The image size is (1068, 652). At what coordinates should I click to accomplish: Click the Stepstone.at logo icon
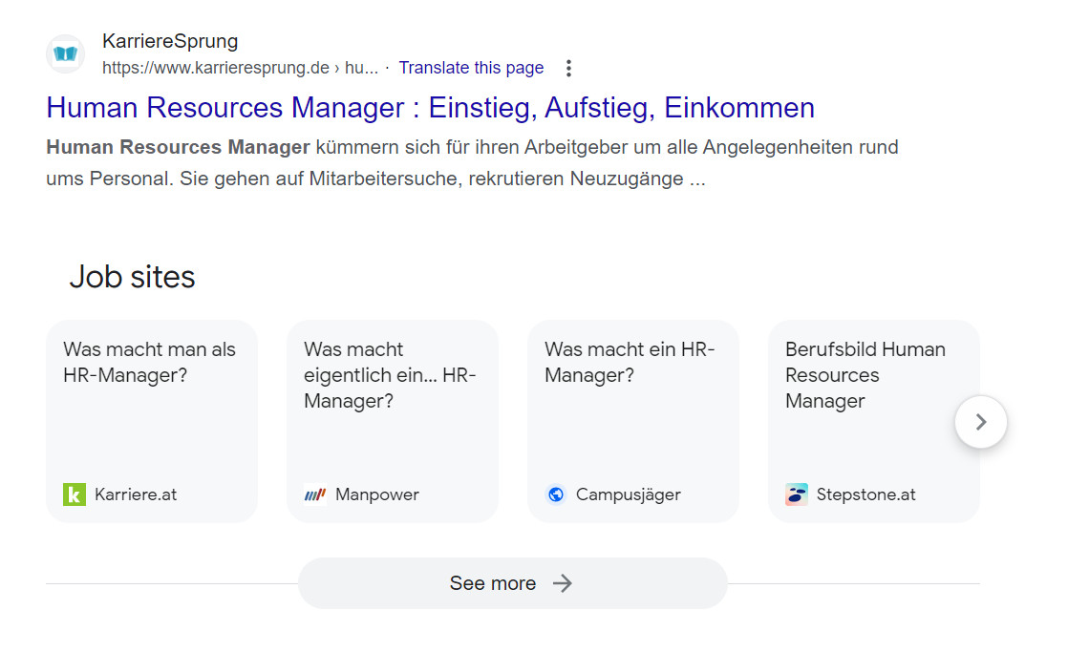pyautogui.click(x=797, y=494)
